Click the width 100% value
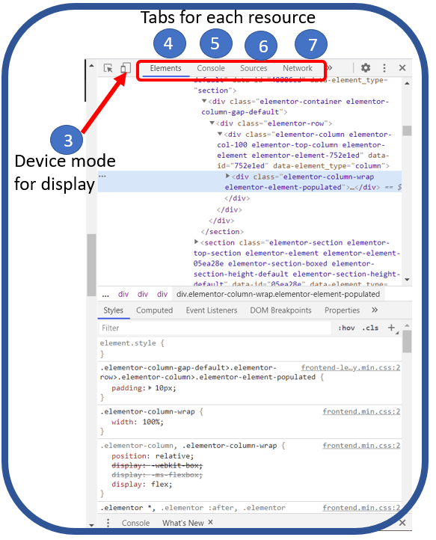The image size is (436, 540). 153,422
